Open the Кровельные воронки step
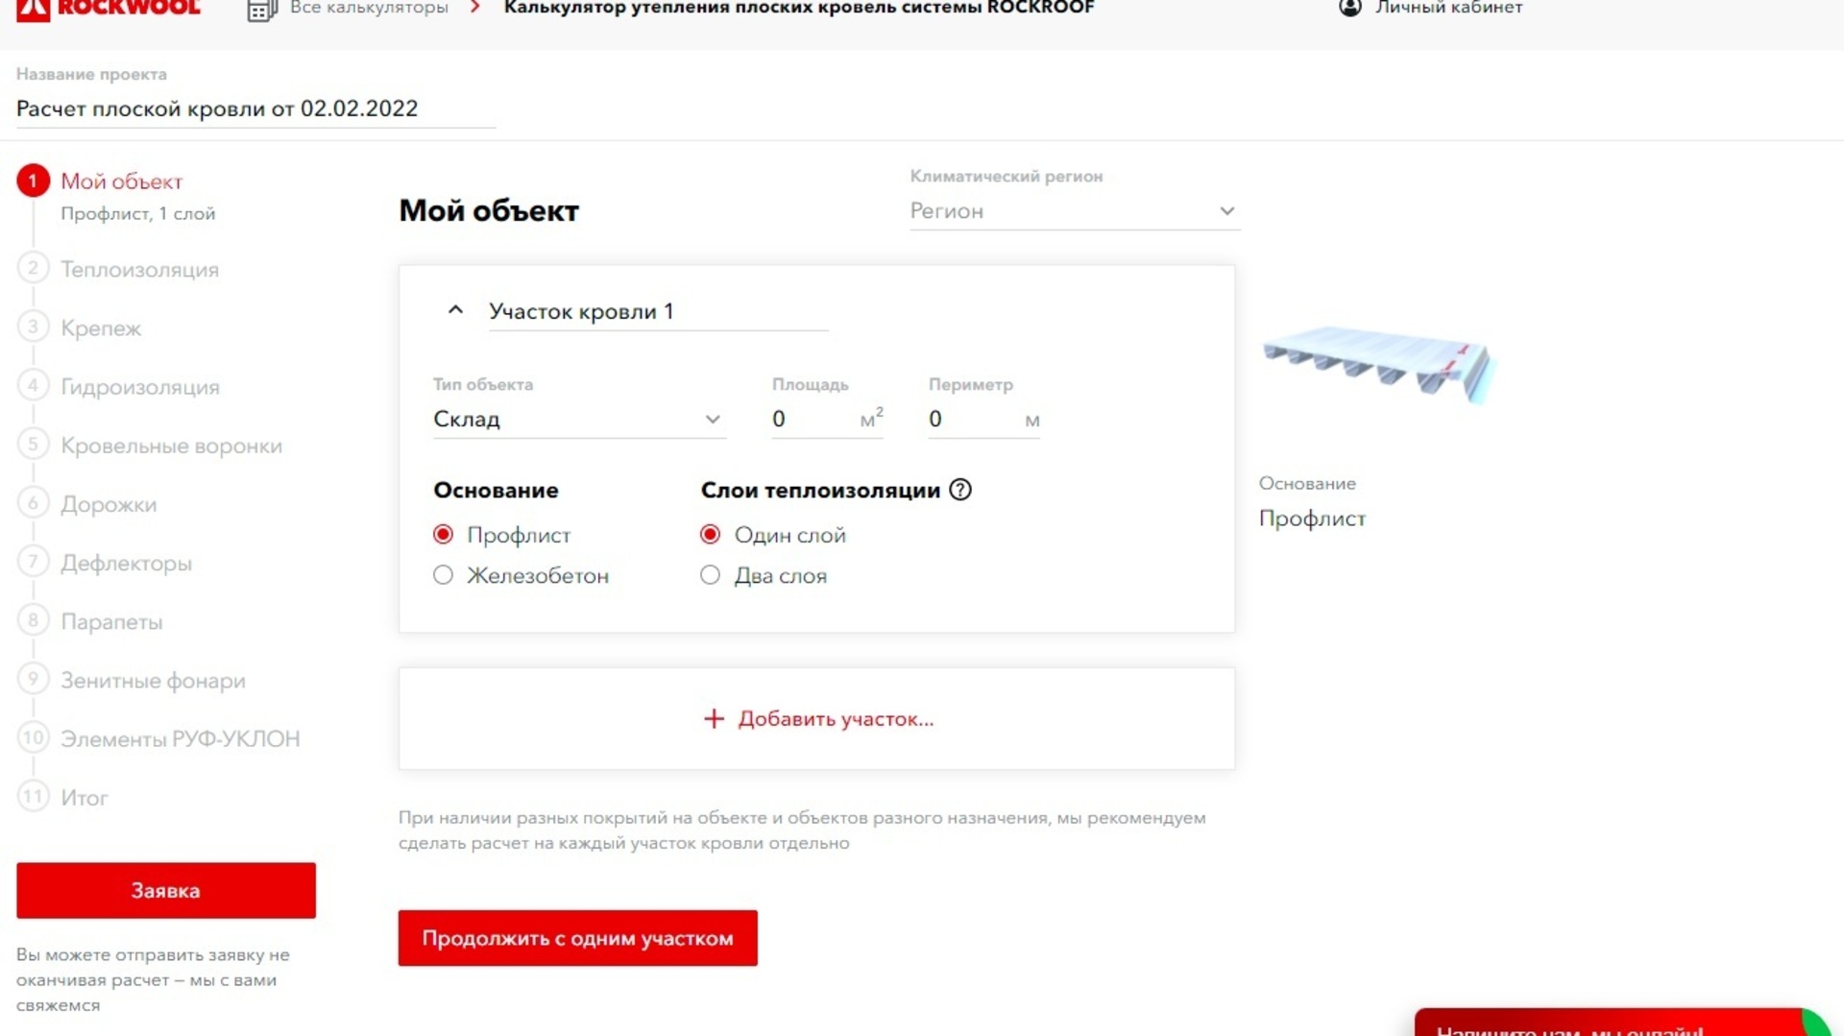 171,446
